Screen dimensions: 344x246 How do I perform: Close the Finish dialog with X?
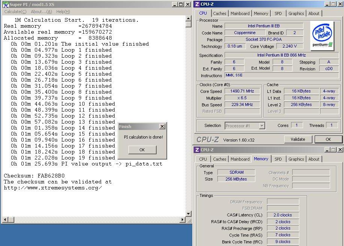click(162, 127)
